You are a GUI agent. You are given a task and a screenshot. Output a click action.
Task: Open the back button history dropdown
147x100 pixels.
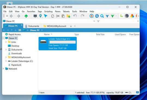pos(15,16)
